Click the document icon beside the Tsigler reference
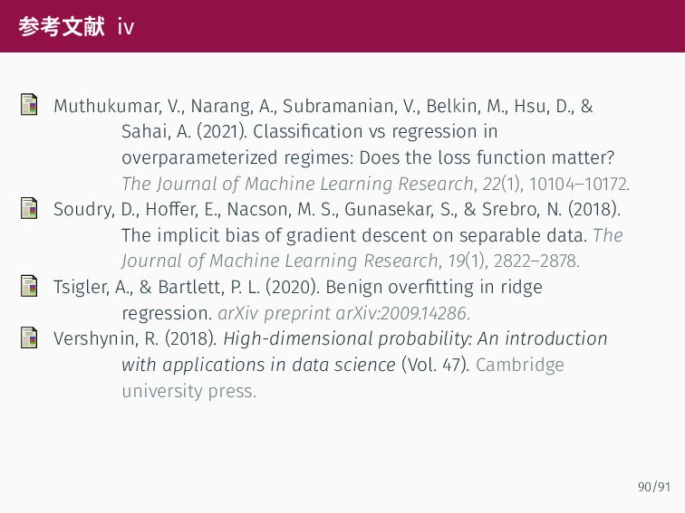 click(29, 286)
